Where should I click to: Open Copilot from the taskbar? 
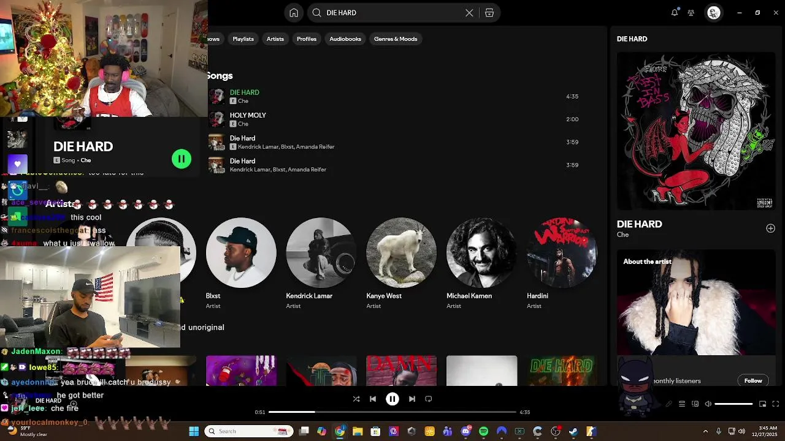pyautogui.click(x=322, y=431)
